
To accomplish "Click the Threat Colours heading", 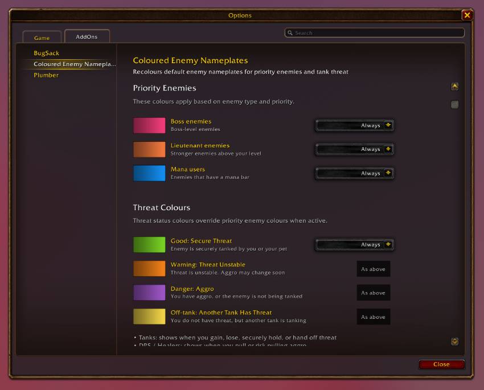I will tap(162, 208).
